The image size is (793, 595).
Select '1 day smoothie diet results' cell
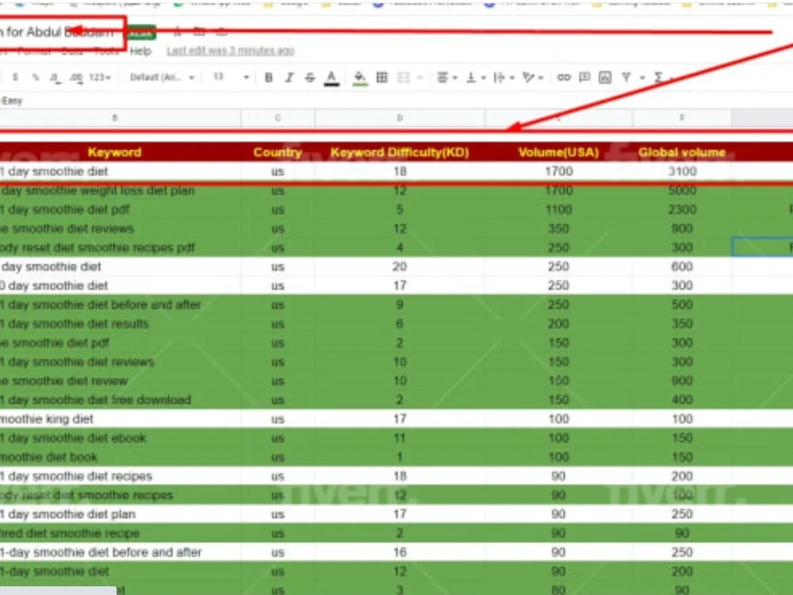pos(121,324)
